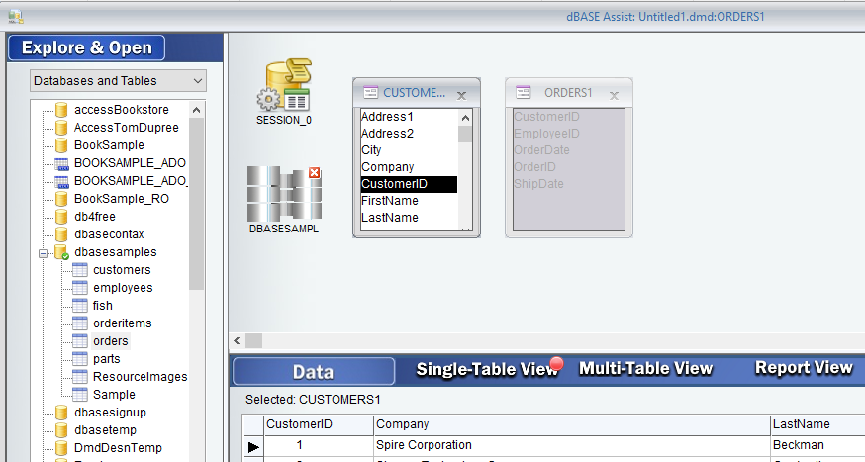Open the Report View tab
Screen dimensions: 865x462
pyautogui.click(x=804, y=368)
